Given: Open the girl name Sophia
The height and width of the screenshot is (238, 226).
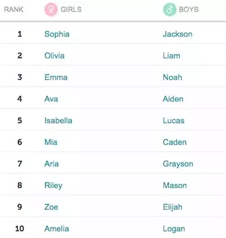Looking at the screenshot, I should [57, 34].
